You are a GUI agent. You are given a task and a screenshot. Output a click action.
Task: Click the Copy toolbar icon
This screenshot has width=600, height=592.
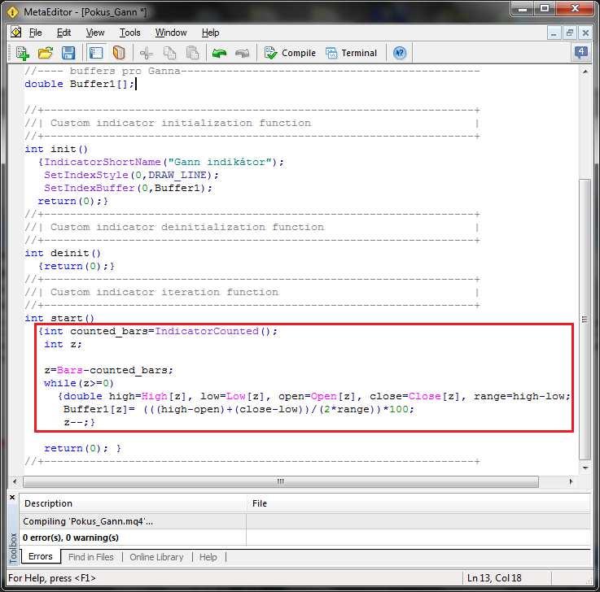pyautogui.click(x=169, y=53)
